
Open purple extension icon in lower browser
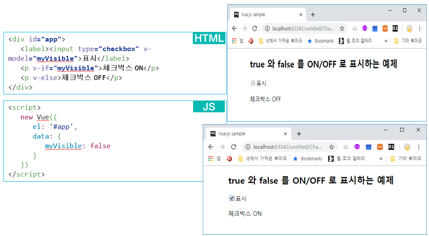[357, 147]
